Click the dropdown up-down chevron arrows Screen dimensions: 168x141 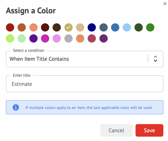pos(155,59)
